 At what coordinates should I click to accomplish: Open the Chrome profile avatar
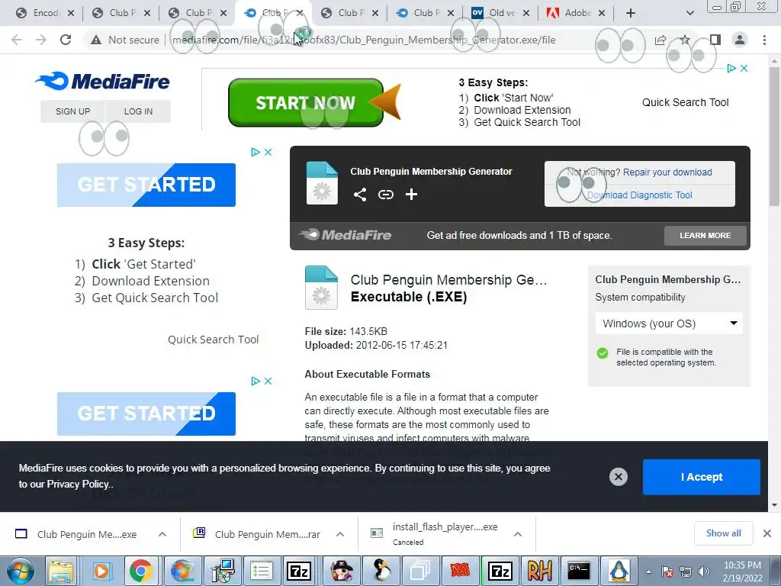tap(740, 40)
